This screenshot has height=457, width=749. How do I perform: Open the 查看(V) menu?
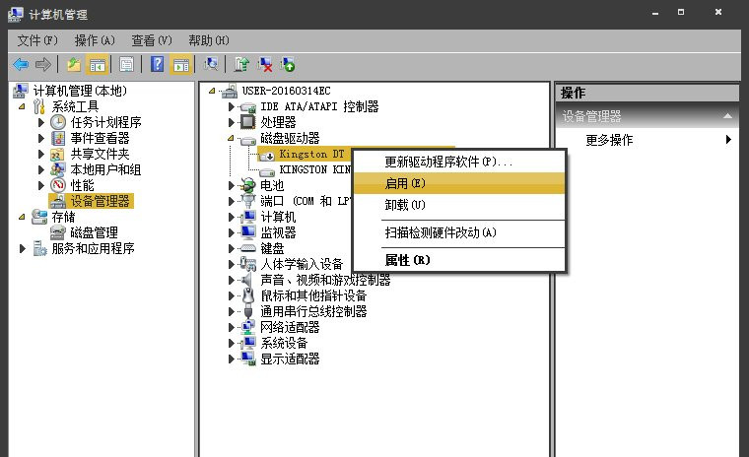pos(152,40)
